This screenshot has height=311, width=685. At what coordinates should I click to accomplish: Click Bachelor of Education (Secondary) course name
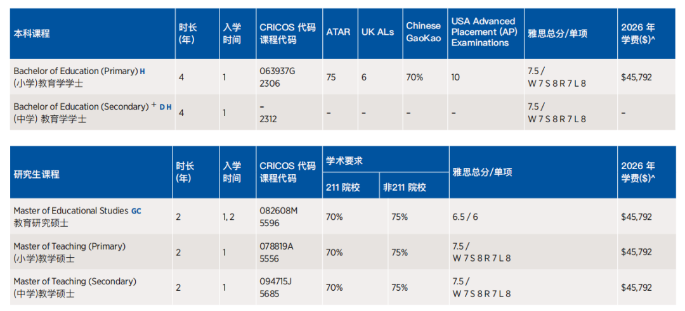tap(81, 106)
